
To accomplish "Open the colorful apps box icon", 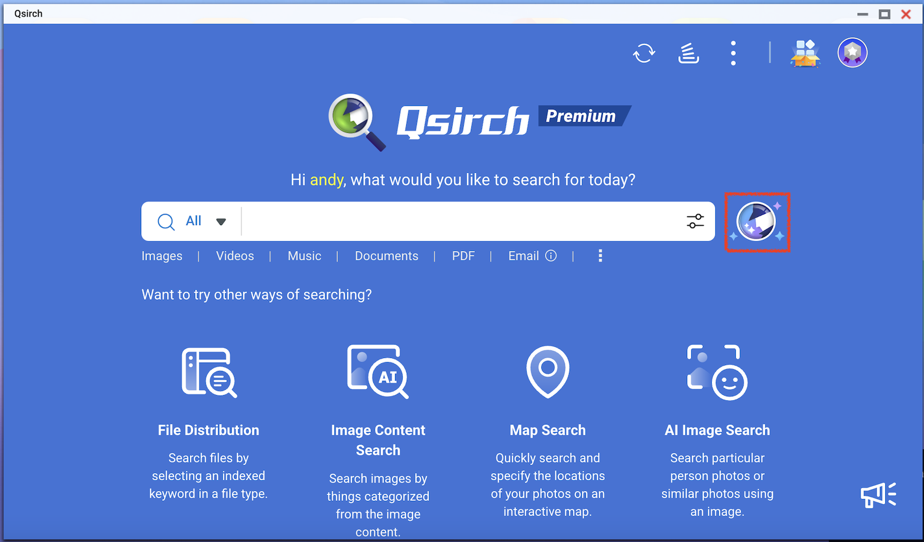I will (x=805, y=53).
